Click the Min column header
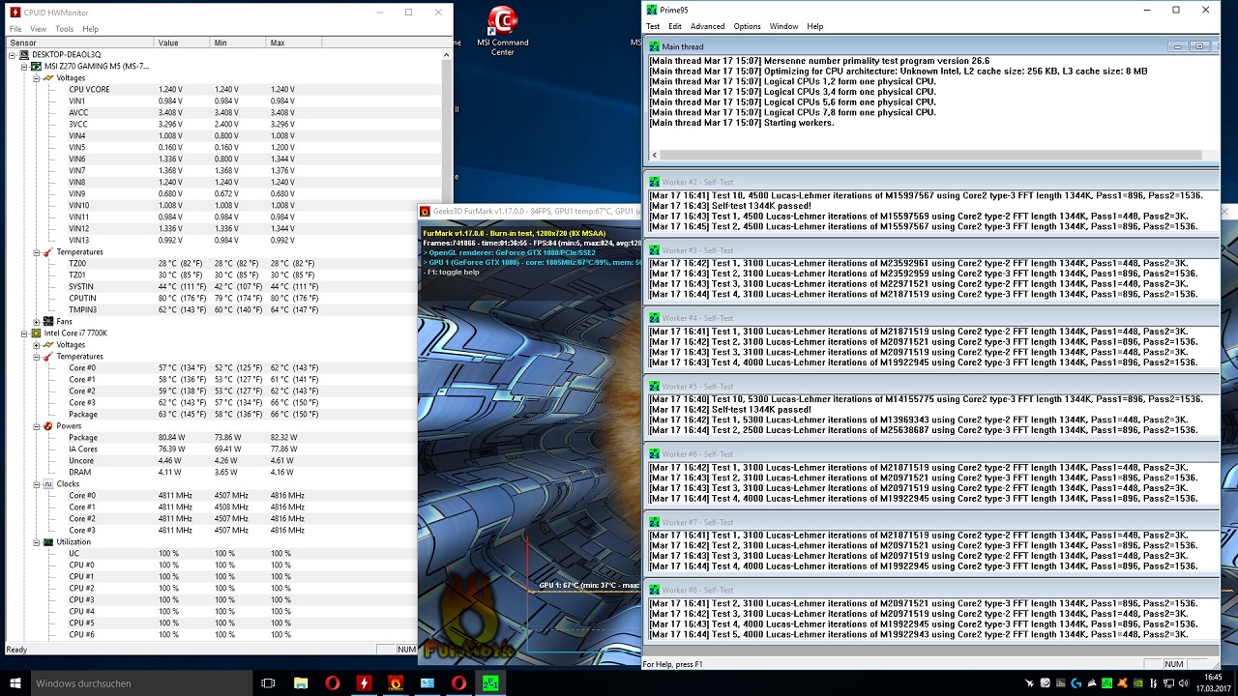 coord(238,43)
